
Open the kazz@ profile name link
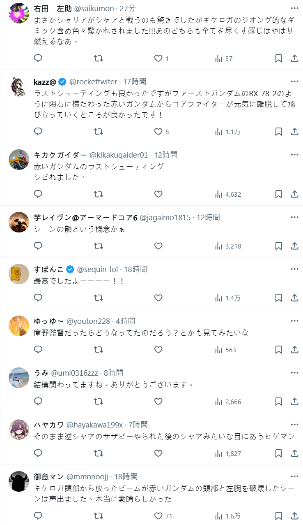(x=44, y=81)
